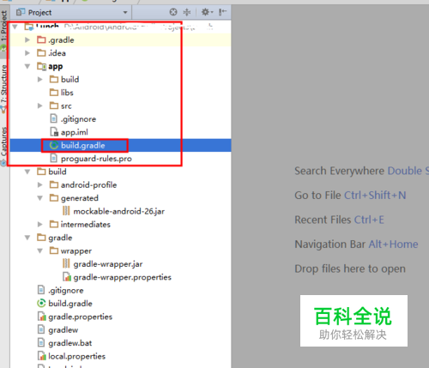This screenshot has height=368, width=429.
Task: Click the app build.gradle Gradle icon
Action: [54, 146]
